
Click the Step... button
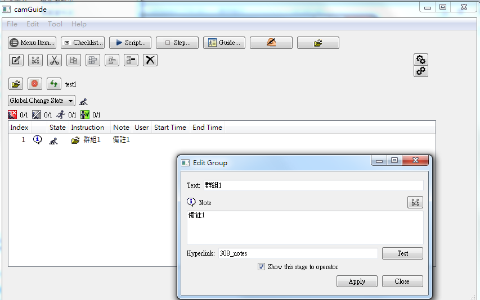coord(177,43)
